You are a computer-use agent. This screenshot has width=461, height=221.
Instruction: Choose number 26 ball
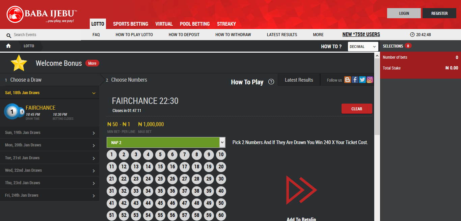(172, 179)
